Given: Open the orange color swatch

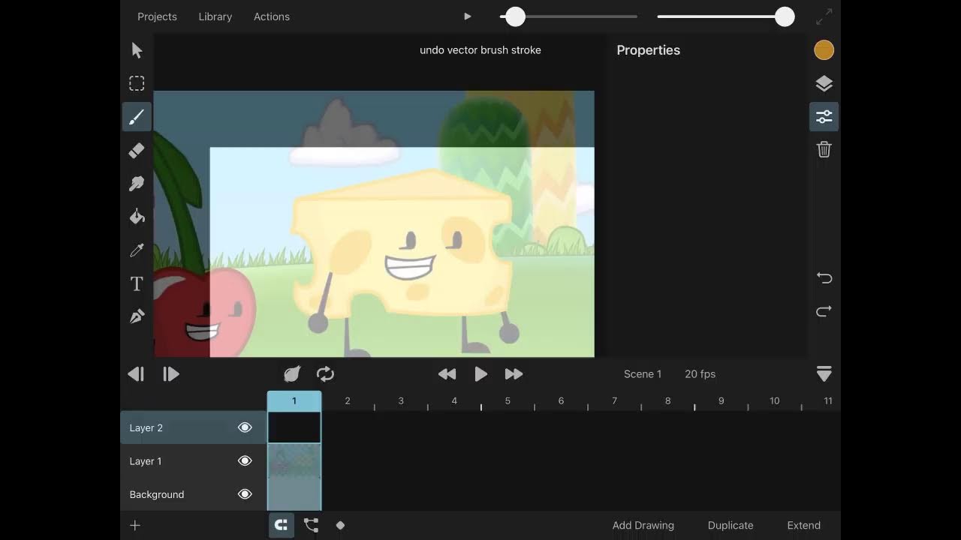Looking at the screenshot, I should click(824, 50).
